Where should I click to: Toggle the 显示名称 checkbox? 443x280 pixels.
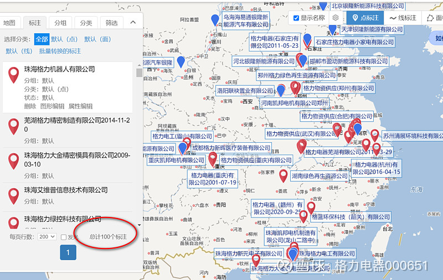coord(296,18)
